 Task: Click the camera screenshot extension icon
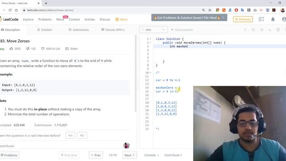coord(255,10)
